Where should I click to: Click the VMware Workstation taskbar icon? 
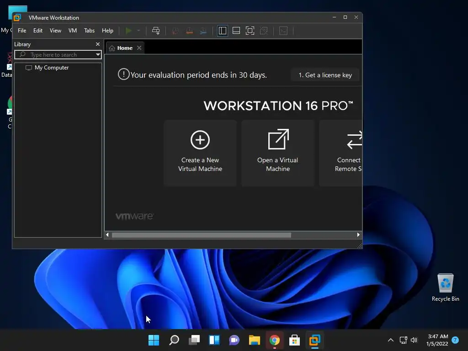(x=314, y=340)
